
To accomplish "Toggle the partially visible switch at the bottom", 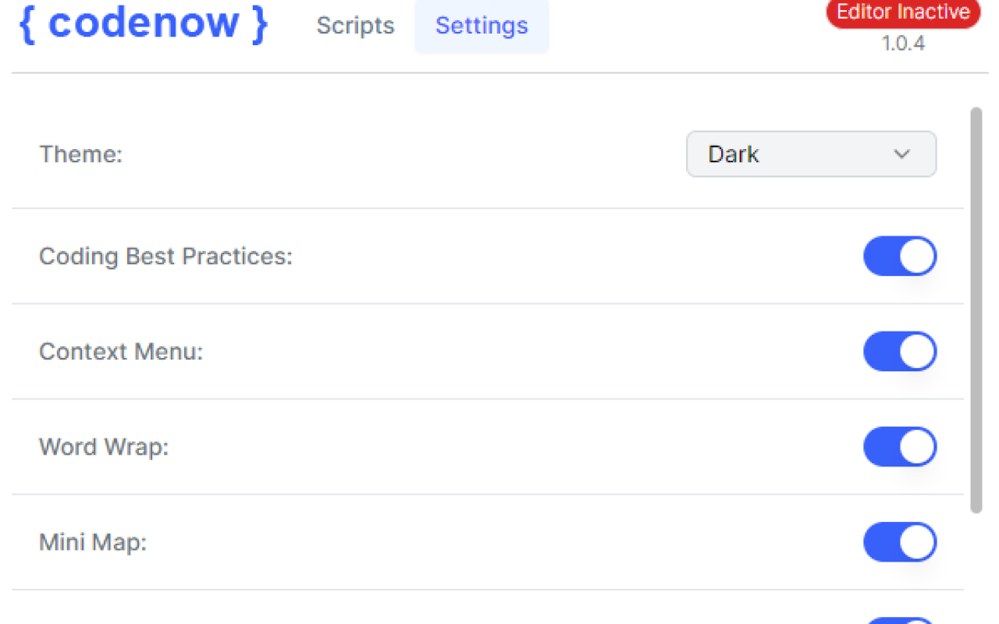I will point(900,619).
